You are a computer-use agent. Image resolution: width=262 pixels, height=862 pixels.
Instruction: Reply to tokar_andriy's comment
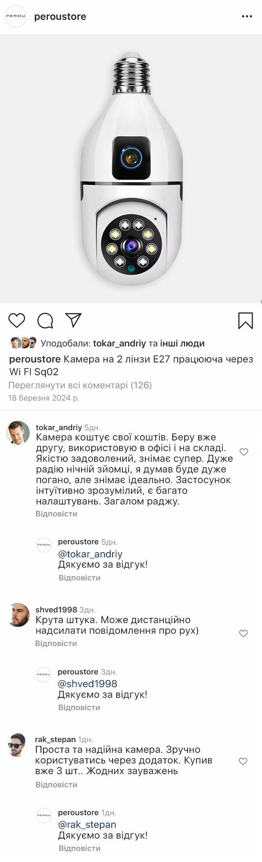[x=56, y=514]
